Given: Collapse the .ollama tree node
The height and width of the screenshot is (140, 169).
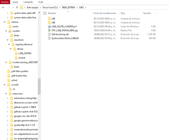Looking at the screenshot, I should click(5, 22).
